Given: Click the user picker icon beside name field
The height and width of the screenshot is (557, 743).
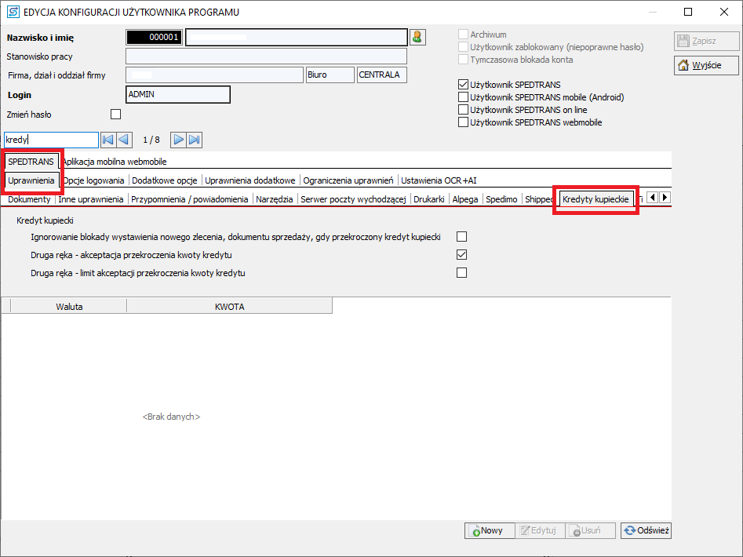Looking at the screenshot, I should click(417, 37).
